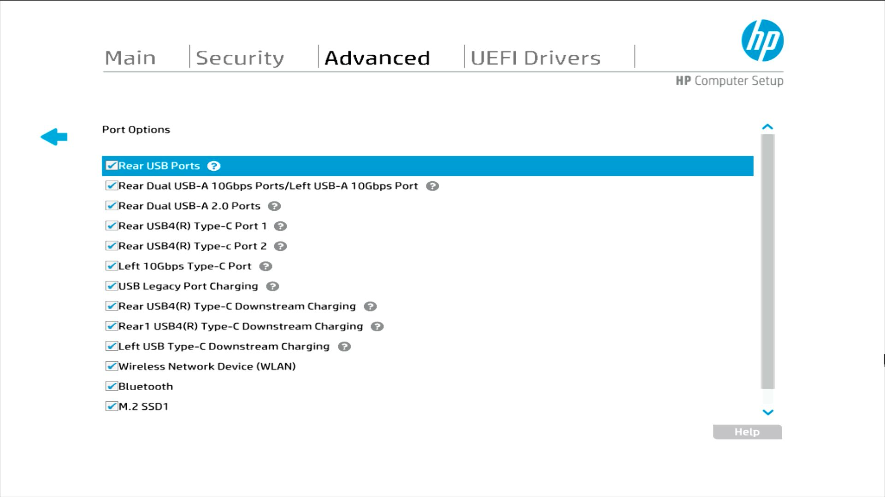This screenshot has width=885, height=497.
Task: View help for USB Legacy Port Charging
Action: coord(272,286)
